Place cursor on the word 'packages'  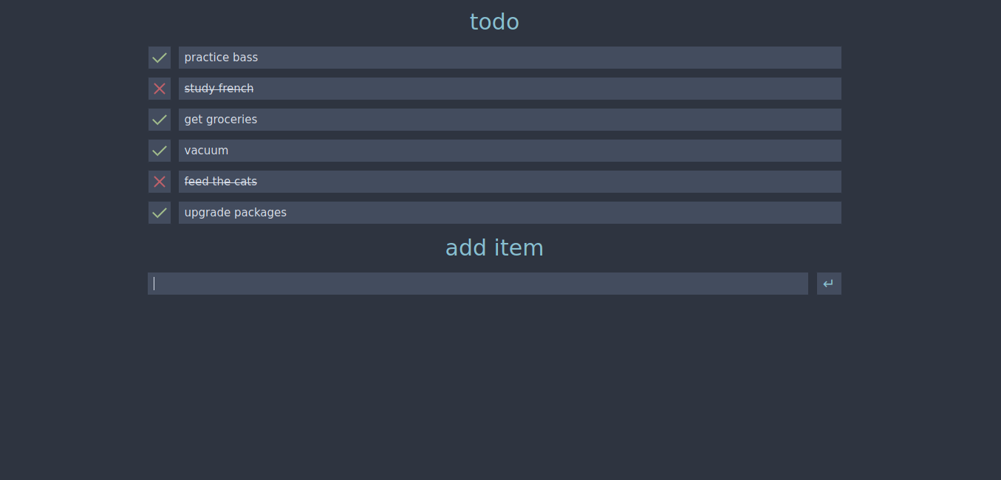tap(261, 213)
